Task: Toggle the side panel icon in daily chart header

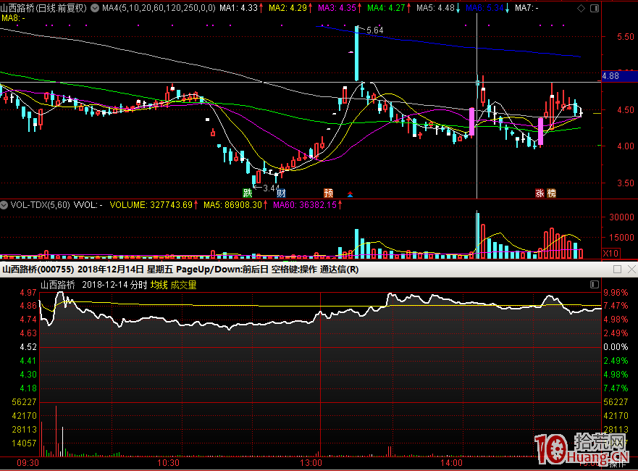Action: click(595, 8)
